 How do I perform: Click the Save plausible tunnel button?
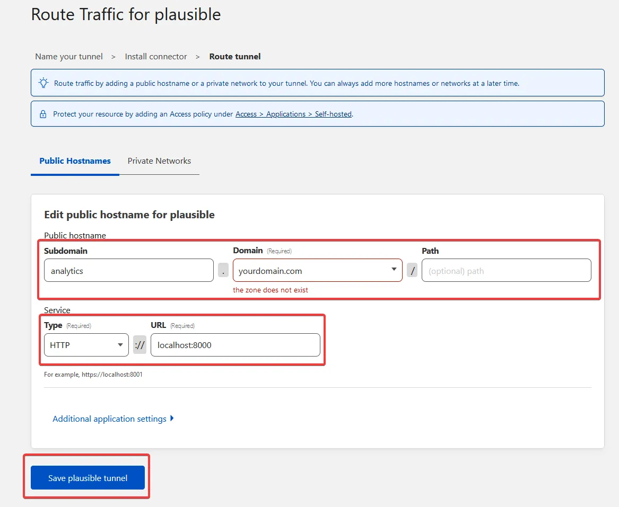click(x=86, y=477)
